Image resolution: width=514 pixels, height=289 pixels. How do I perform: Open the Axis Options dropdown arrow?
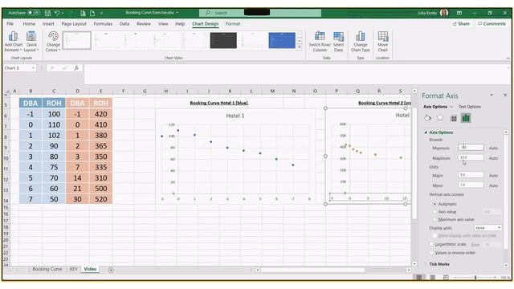[x=451, y=107]
